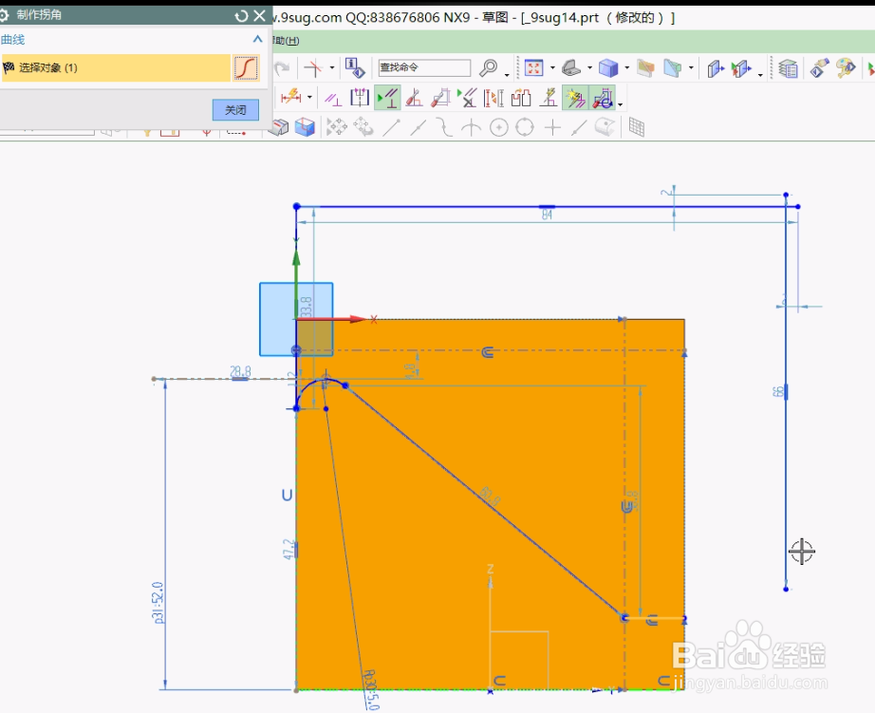
Task: Open the Clip Section dropdown arrow
Action: (x=691, y=68)
